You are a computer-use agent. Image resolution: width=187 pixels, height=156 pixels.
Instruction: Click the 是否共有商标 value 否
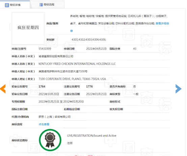click(x=134, y=86)
